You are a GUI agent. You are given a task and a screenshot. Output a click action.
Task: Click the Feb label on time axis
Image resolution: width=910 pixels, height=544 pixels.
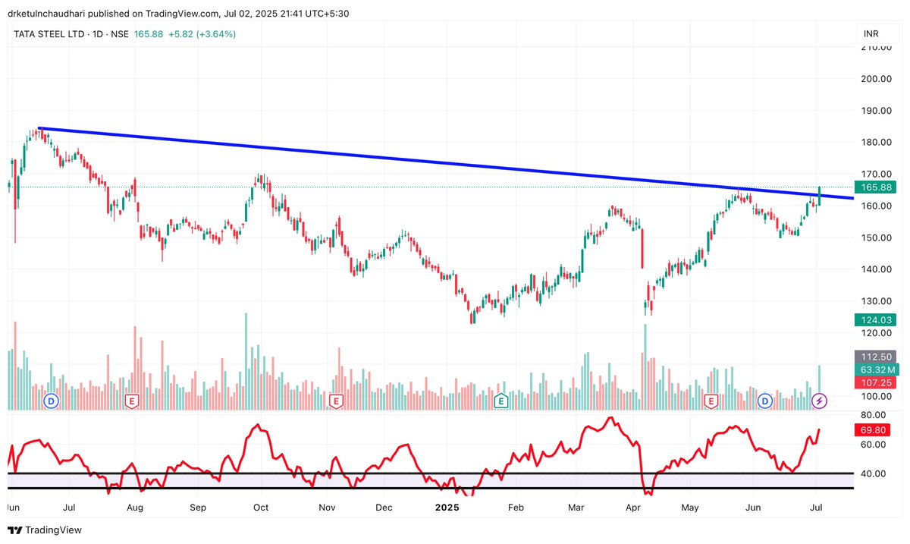pyautogui.click(x=516, y=506)
